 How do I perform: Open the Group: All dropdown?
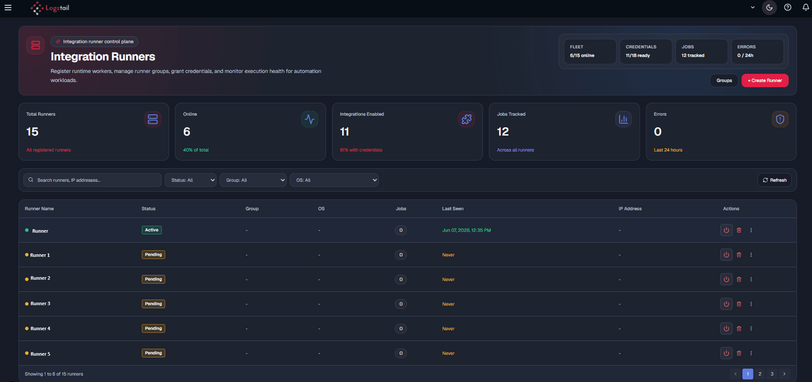tap(253, 180)
